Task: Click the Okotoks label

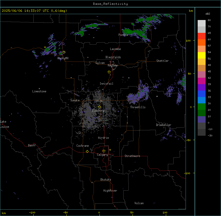Action: (106, 180)
